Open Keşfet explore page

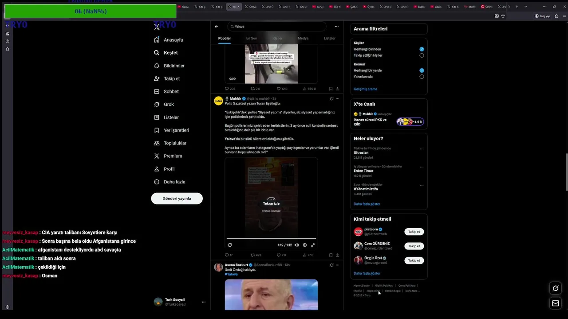pos(166,53)
